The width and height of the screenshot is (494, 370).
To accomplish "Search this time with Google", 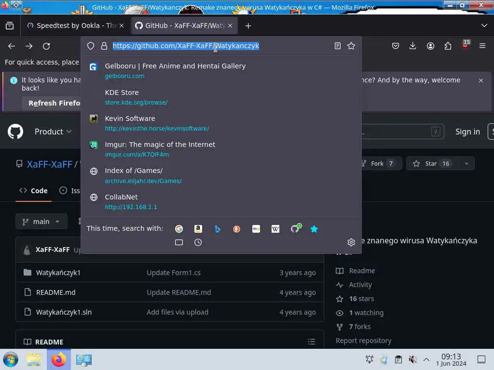I will coord(178,229).
